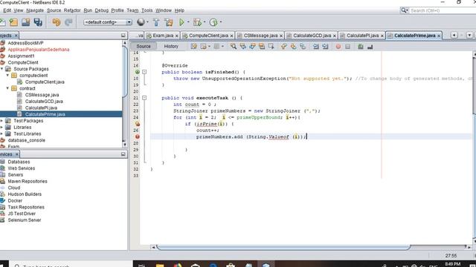Close the CalculatePI.java tab
The height and width of the screenshot is (267, 476).
pos(382,36)
